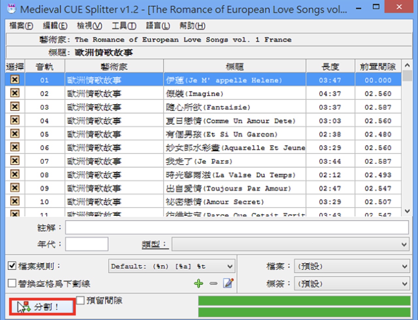Screen dimensions: 418x320
Task: Click the app icon in title bar
Action: click(11, 9)
